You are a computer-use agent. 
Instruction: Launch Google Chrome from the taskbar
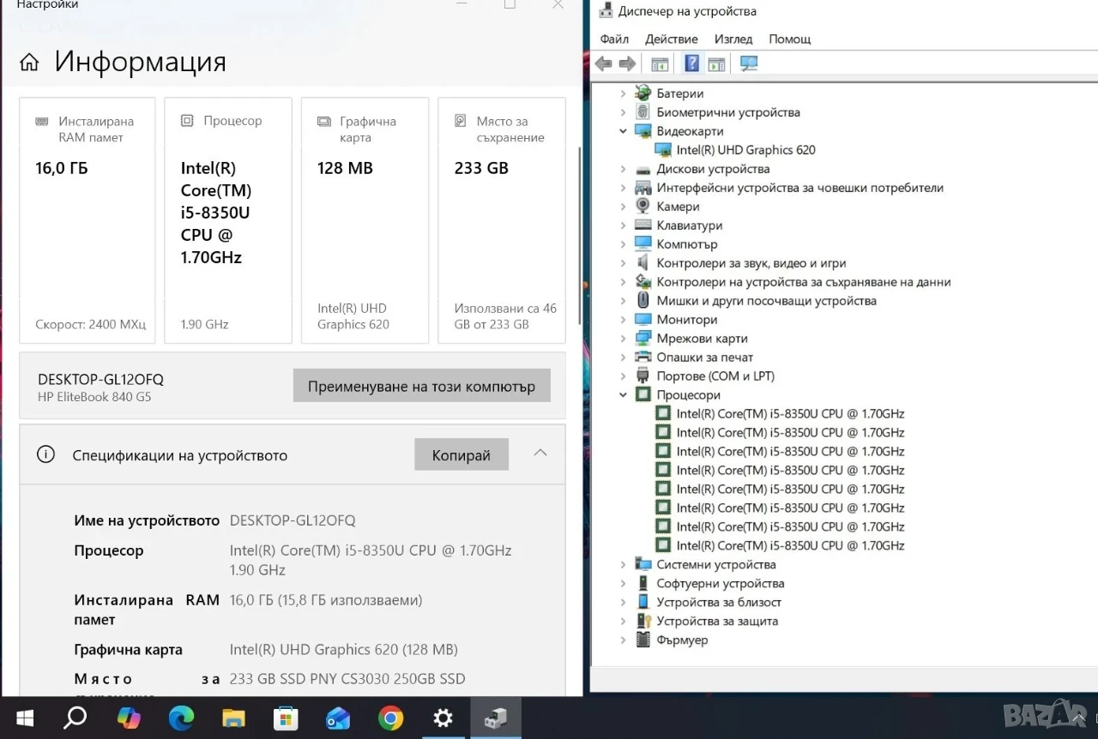pyautogui.click(x=390, y=718)
